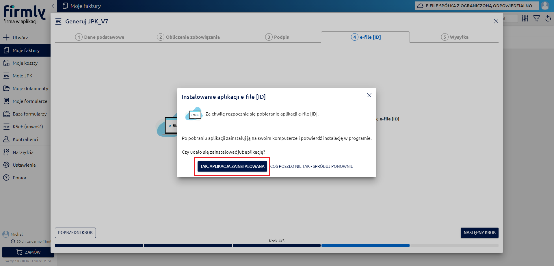Screen dimensions: 554x266
Task: Confirm with TAK, APLIKACJA ZAINSTALOWANA button
Action: (232, 166)
